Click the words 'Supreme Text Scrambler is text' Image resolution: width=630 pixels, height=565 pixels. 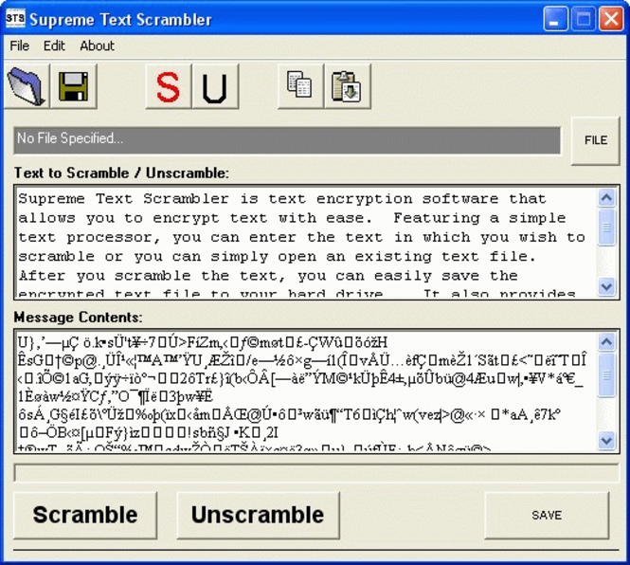pyautogui.click(x=162, y=199)
